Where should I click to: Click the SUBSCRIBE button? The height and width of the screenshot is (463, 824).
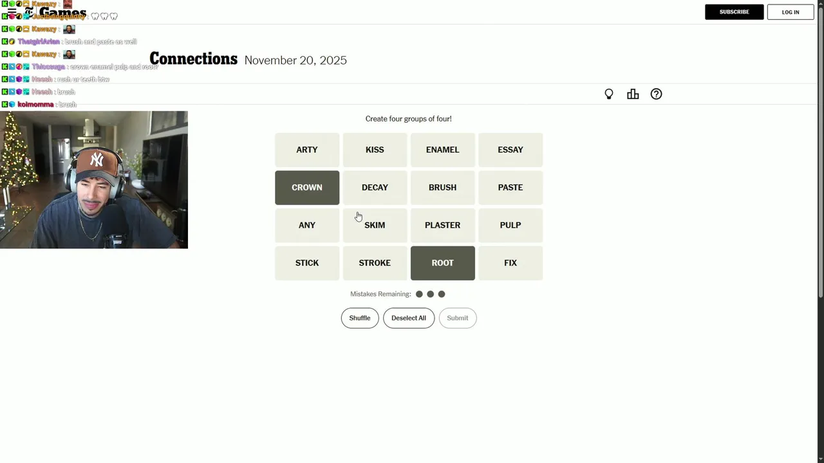(734, 12)
